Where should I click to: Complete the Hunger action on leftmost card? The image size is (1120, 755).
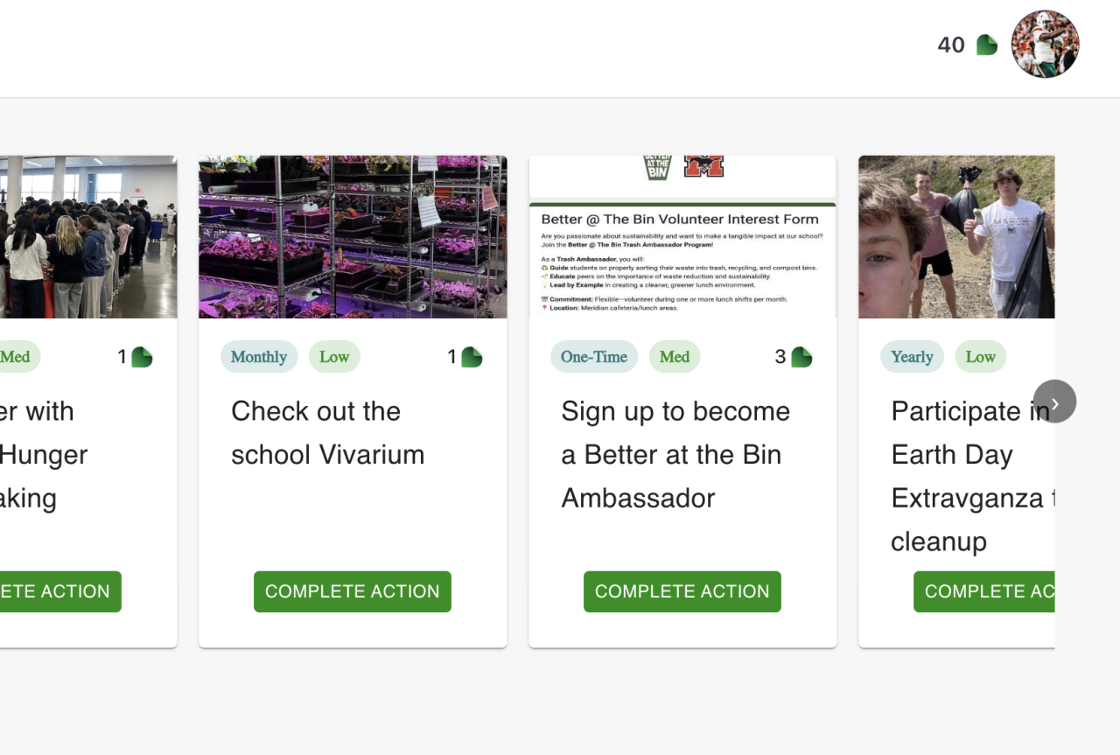(x=60, y=591)
